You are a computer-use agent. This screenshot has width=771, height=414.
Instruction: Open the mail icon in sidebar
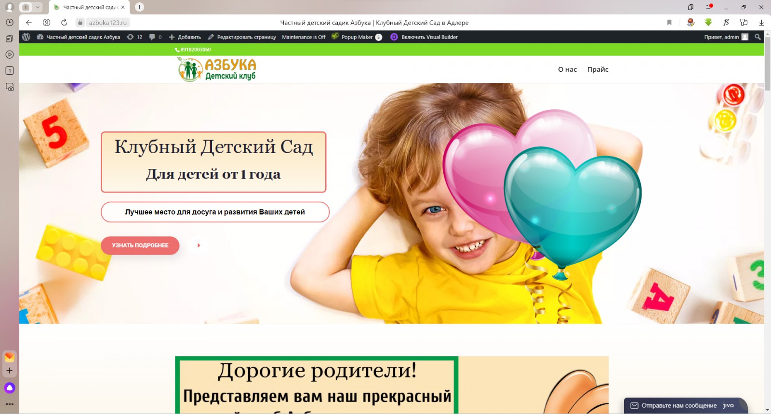9,357
